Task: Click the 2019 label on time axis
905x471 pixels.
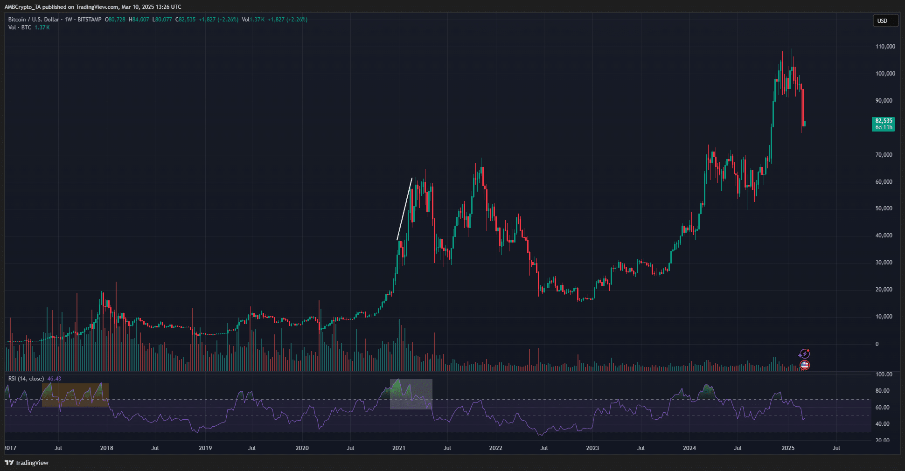Action: point(205,448)
